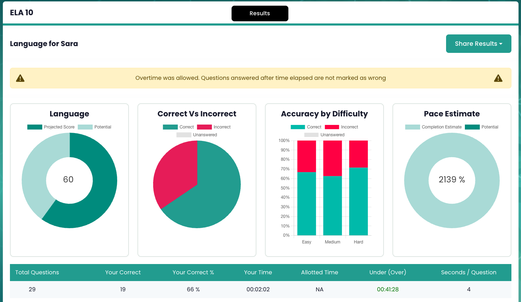521x302 pixels.
Task: Open the Share Results dropdown
Action: pos(478,44)
